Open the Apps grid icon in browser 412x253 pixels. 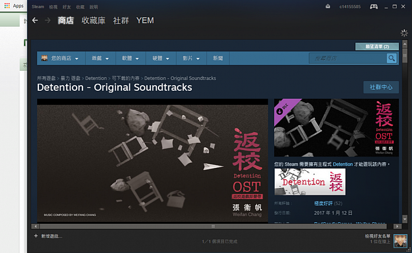(7, 6)
